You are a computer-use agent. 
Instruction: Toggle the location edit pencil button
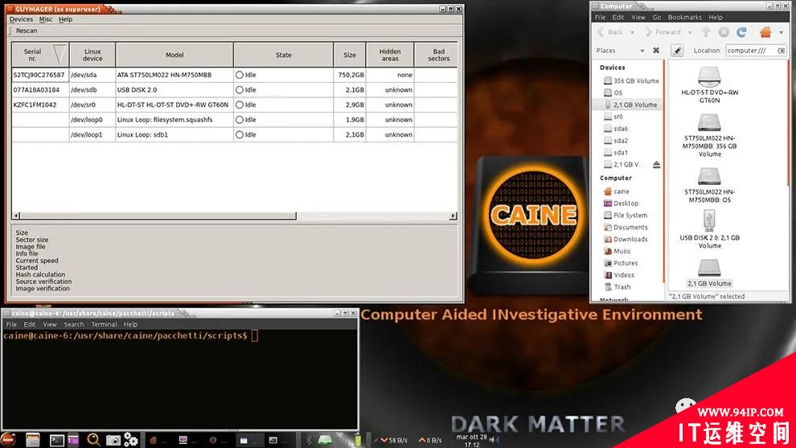pos(677,51)
